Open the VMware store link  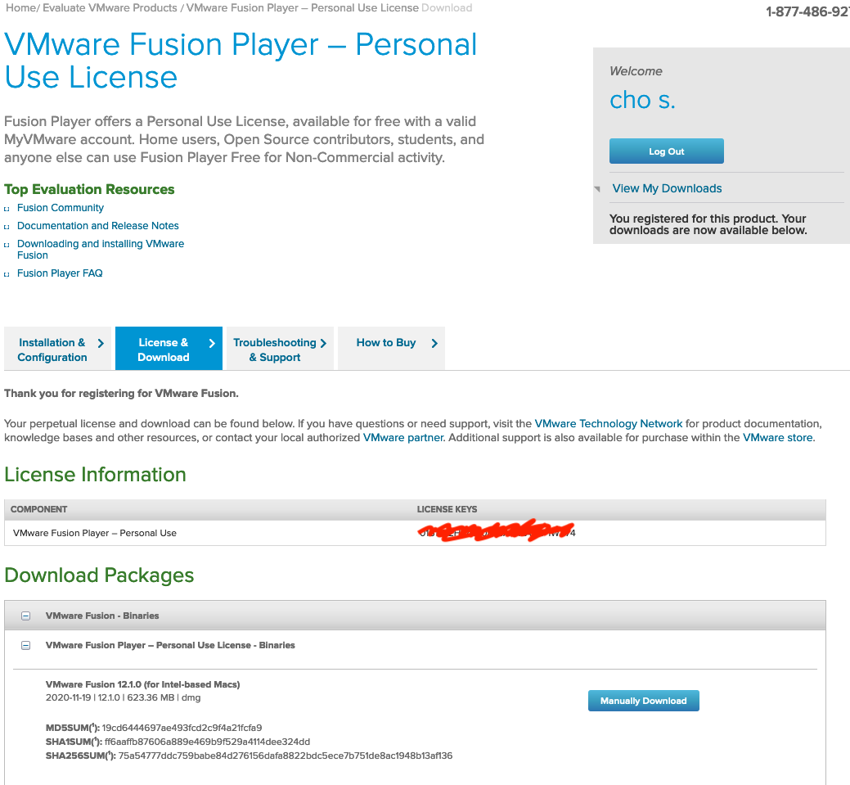[x=777, y=438]
